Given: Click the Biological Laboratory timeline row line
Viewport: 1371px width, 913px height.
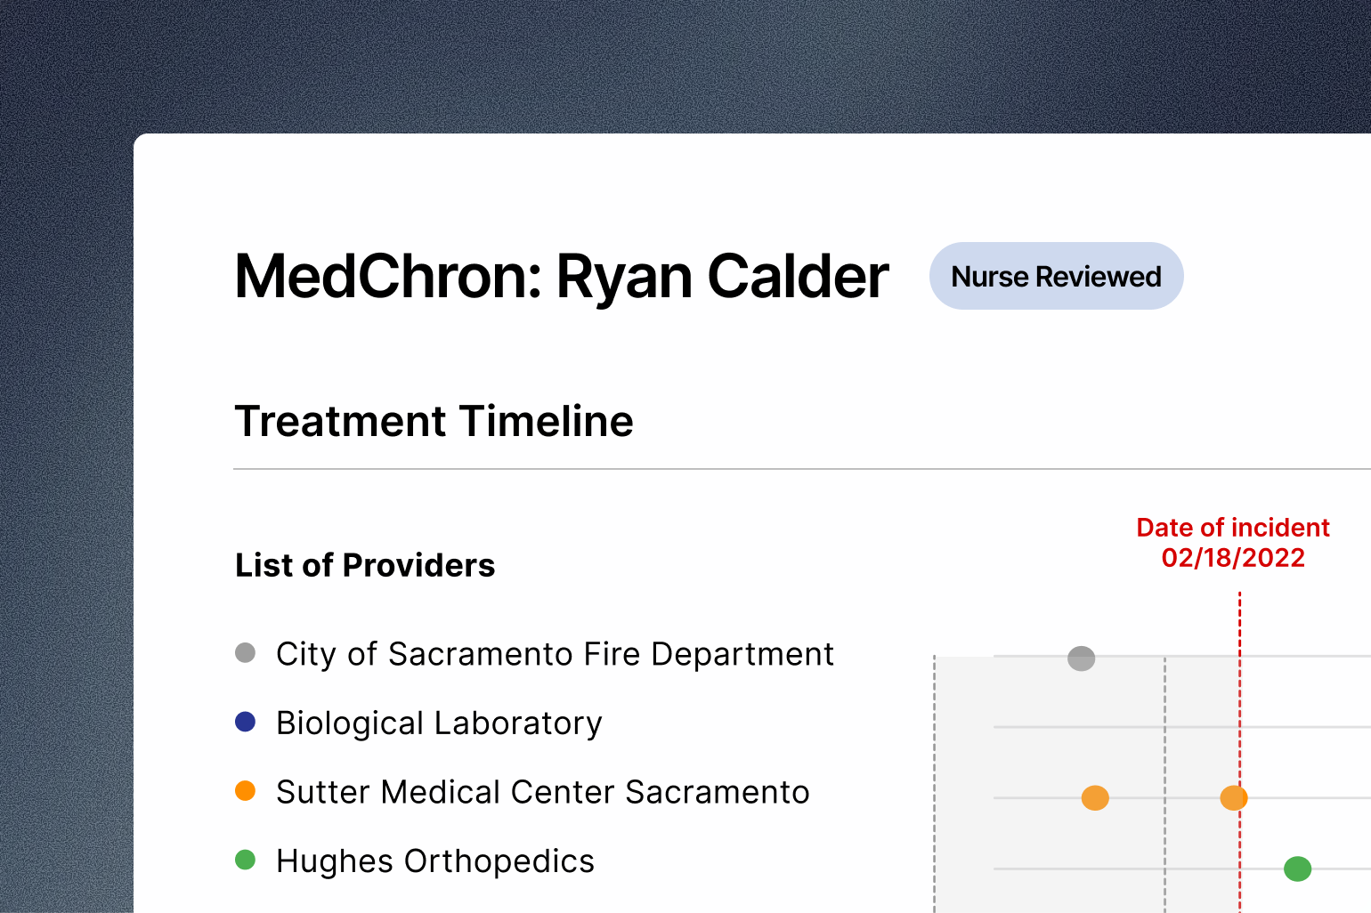Looking at the screenshot, I should tap(1113, 727).
